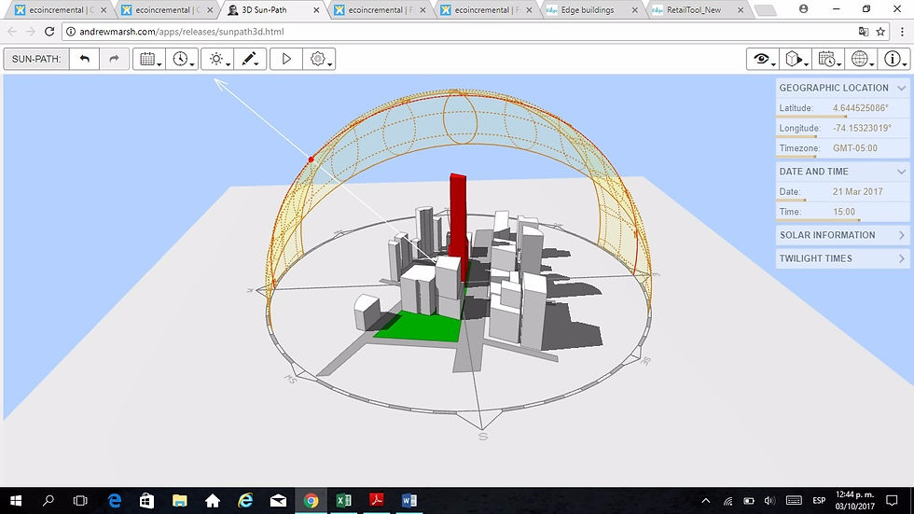This screenshot has width=914, height=514.
Task: Open Task View on the taskbar
Action: click(80, 501)
